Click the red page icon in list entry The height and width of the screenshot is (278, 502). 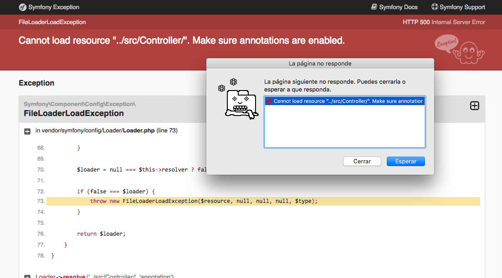(269, 101)
